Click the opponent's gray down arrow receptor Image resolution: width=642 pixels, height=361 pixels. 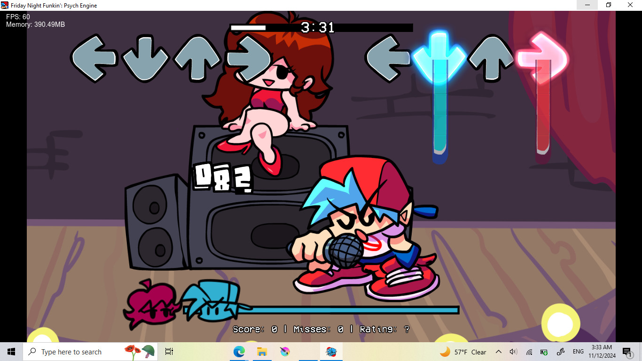tap(145, 58)
